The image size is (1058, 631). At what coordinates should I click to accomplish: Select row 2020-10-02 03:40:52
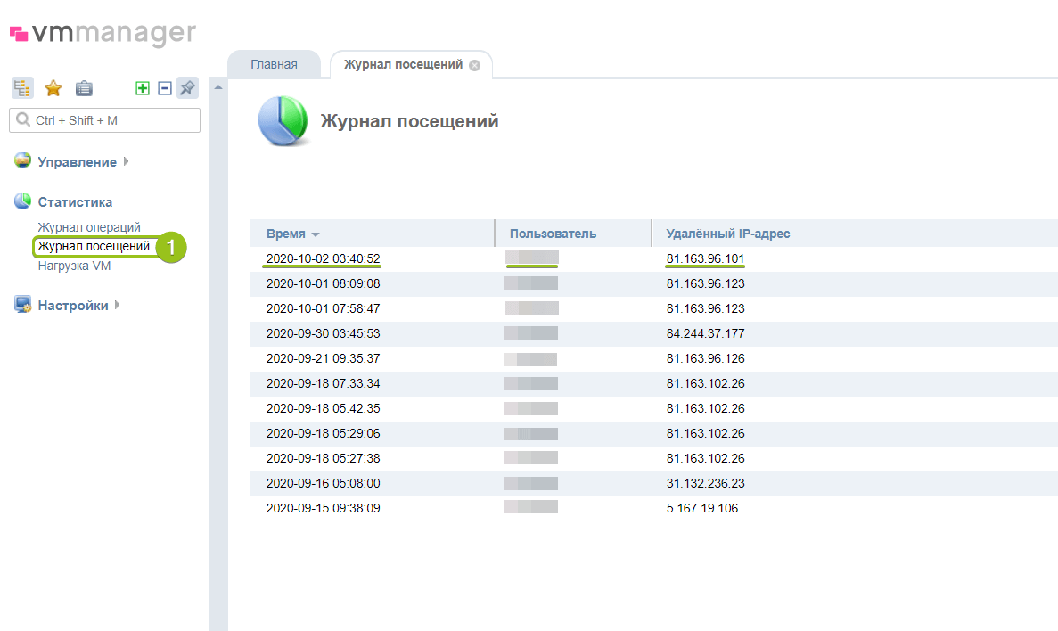(654, 259)
